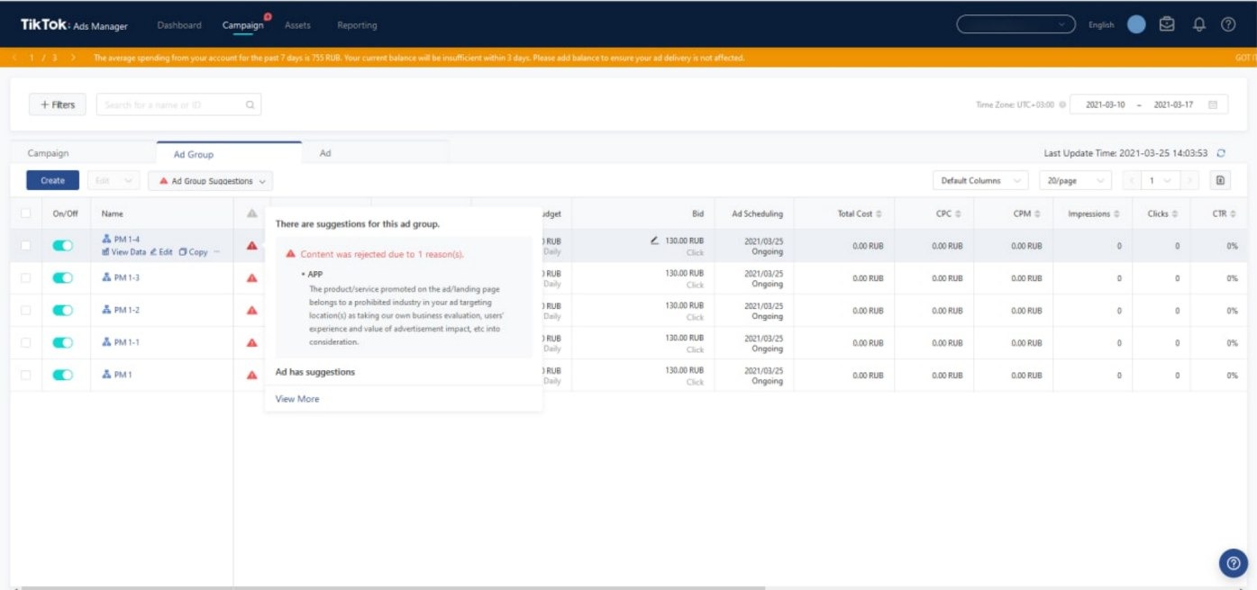This screenshot has height=590, width=1257.
Task: Open the disabled Edit dropdown
Action: click(x=113, y=180)
